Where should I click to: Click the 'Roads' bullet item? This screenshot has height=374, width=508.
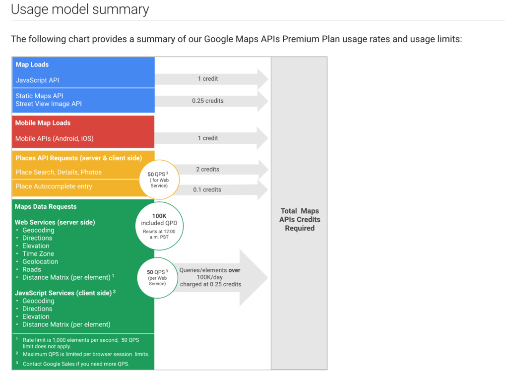point(32,269)
